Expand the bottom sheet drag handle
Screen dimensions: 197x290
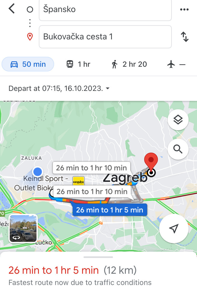pos(98,257)
